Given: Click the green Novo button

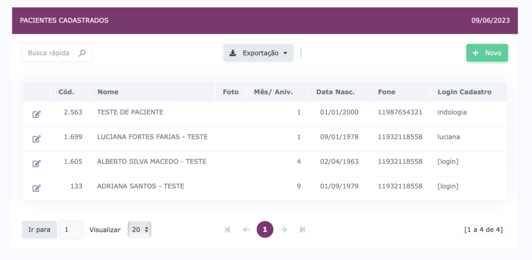Looking at the screenshot, I should (487, 53).
